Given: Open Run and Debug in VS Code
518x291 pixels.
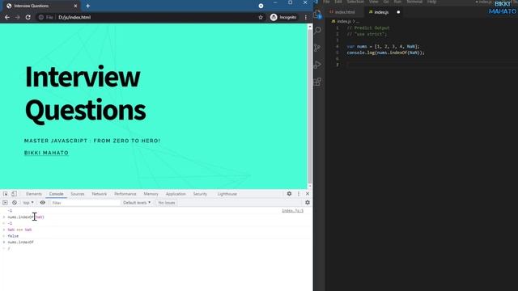Looking at the screenshot, I should pyautogui.click(x=317, y=65).
